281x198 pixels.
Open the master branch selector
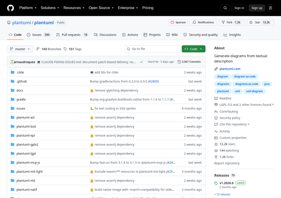pos(20,49)
